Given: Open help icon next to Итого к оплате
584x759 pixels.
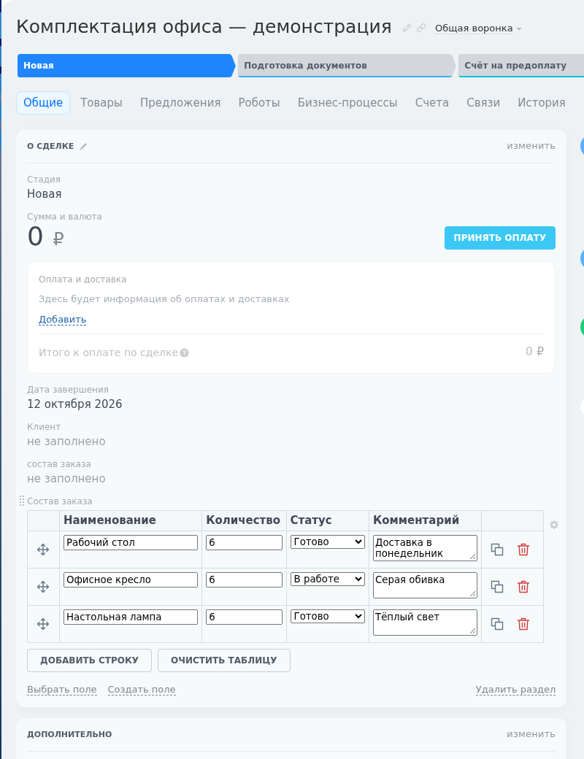Looking at the screenshot, I should tap(185, 353).
